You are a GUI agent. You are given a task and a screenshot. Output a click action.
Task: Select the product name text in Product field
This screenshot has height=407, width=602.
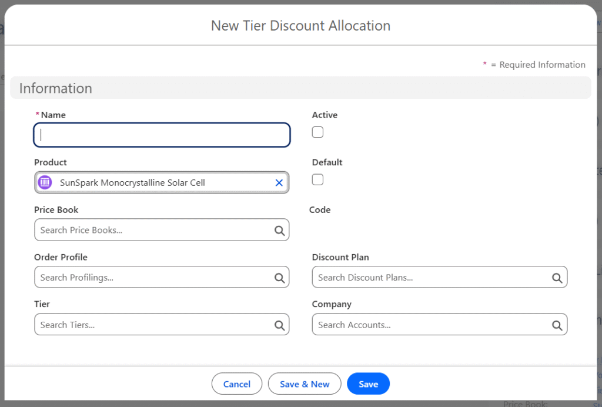tap(132, 183)
